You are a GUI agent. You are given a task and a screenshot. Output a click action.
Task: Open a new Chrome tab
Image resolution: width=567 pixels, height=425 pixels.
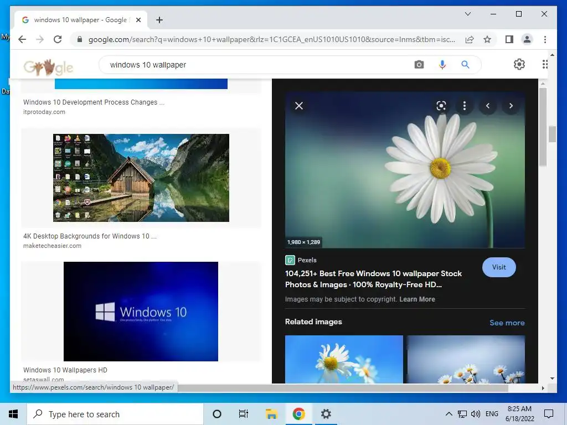[159, 20]
